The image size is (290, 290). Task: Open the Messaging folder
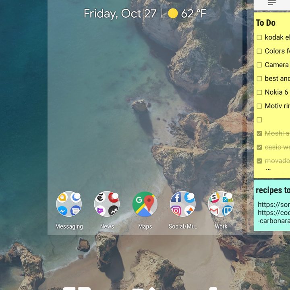(x=69, y=204)
